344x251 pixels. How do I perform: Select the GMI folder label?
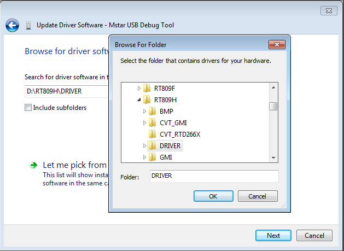pyautogui.click(x=166, y=157)
